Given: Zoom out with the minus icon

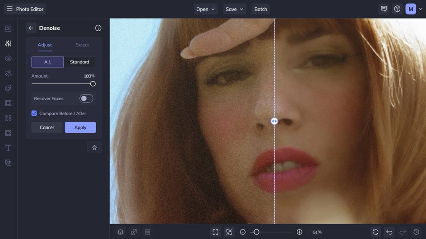Looking at the screenshot, I should (x=243, y=232).
